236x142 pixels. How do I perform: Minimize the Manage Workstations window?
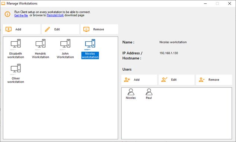pos(205,3)
